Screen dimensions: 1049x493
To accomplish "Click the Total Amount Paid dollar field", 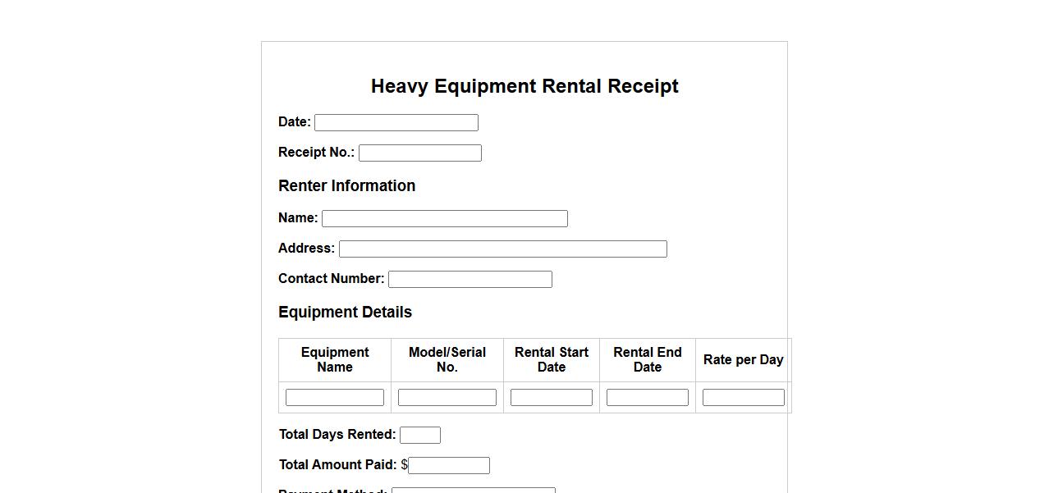I will (449, 466).
